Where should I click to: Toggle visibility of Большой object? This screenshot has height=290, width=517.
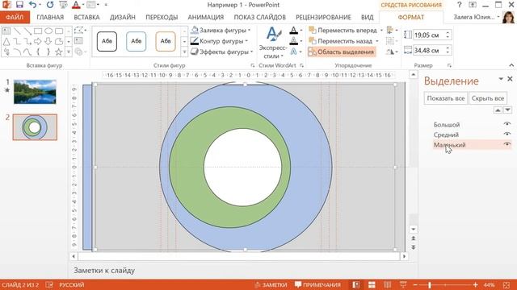tap(507, 124)
